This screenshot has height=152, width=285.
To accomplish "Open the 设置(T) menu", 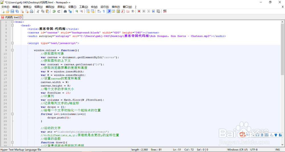I will [x=72, y=7].
